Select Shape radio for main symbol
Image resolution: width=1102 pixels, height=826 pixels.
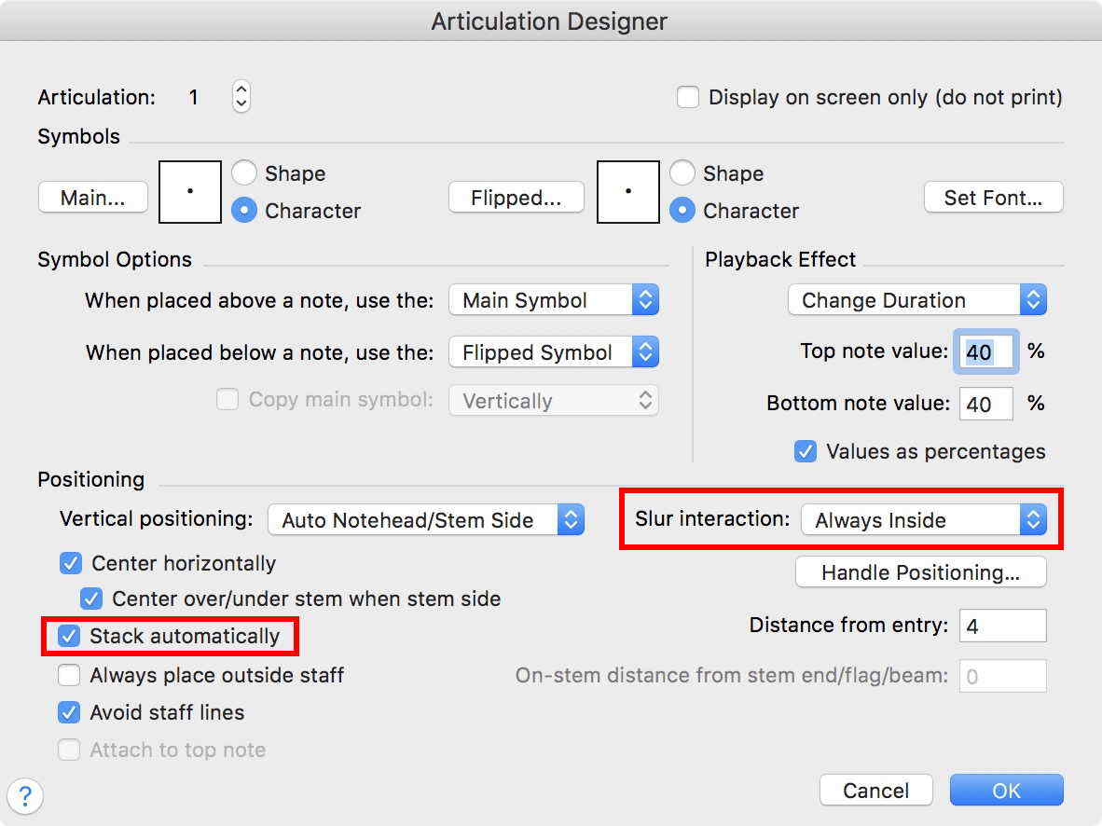coord(244,173)
